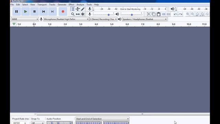Viewport: 220px width, 124px height.
Task: Click the 5.0 mark on timeline ruler
Action: [112, 24]
